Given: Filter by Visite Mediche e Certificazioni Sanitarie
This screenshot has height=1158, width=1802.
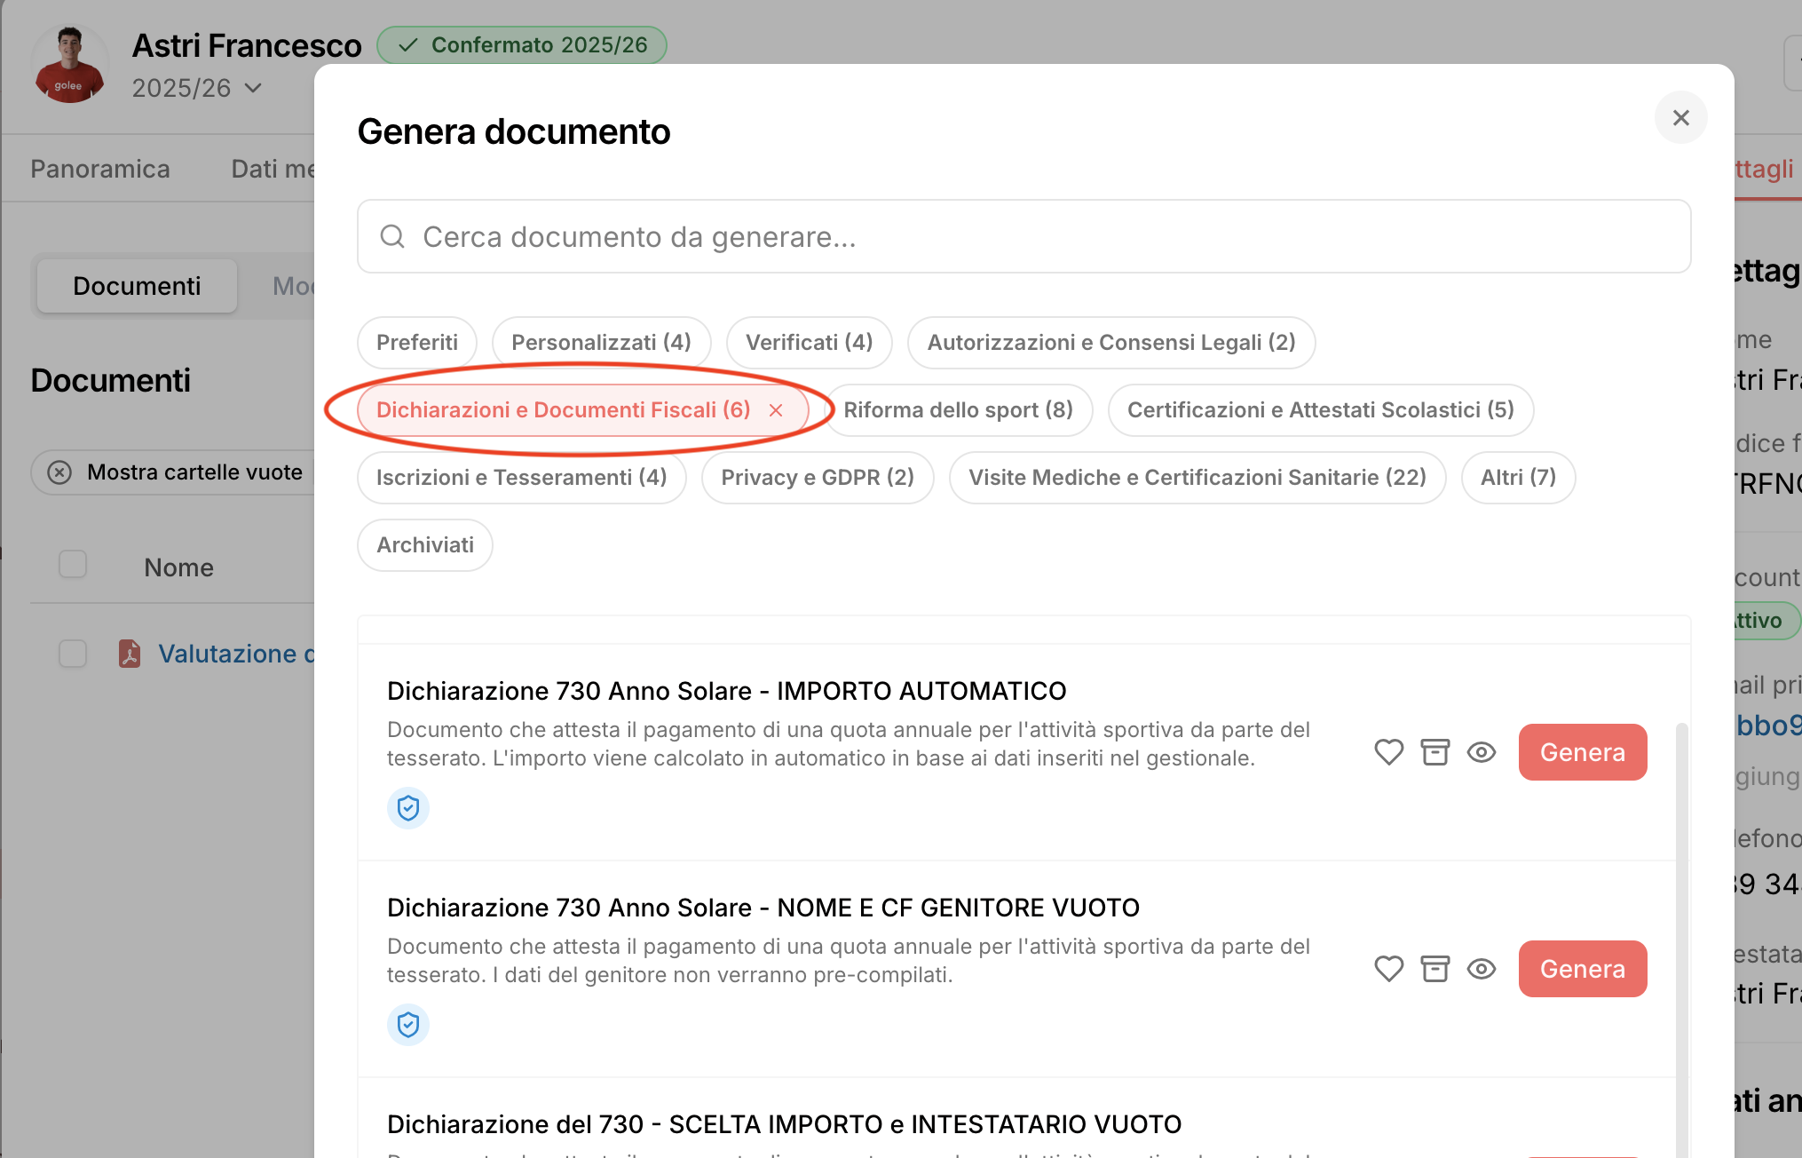Looking at the screenshot, I should tap(1197, 478).
